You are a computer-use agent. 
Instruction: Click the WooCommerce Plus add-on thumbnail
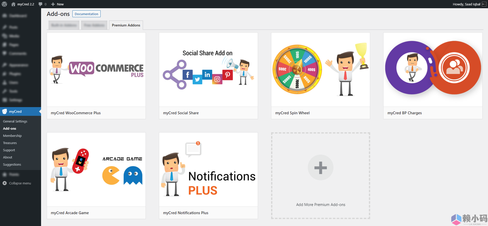[x=96, y=70]
